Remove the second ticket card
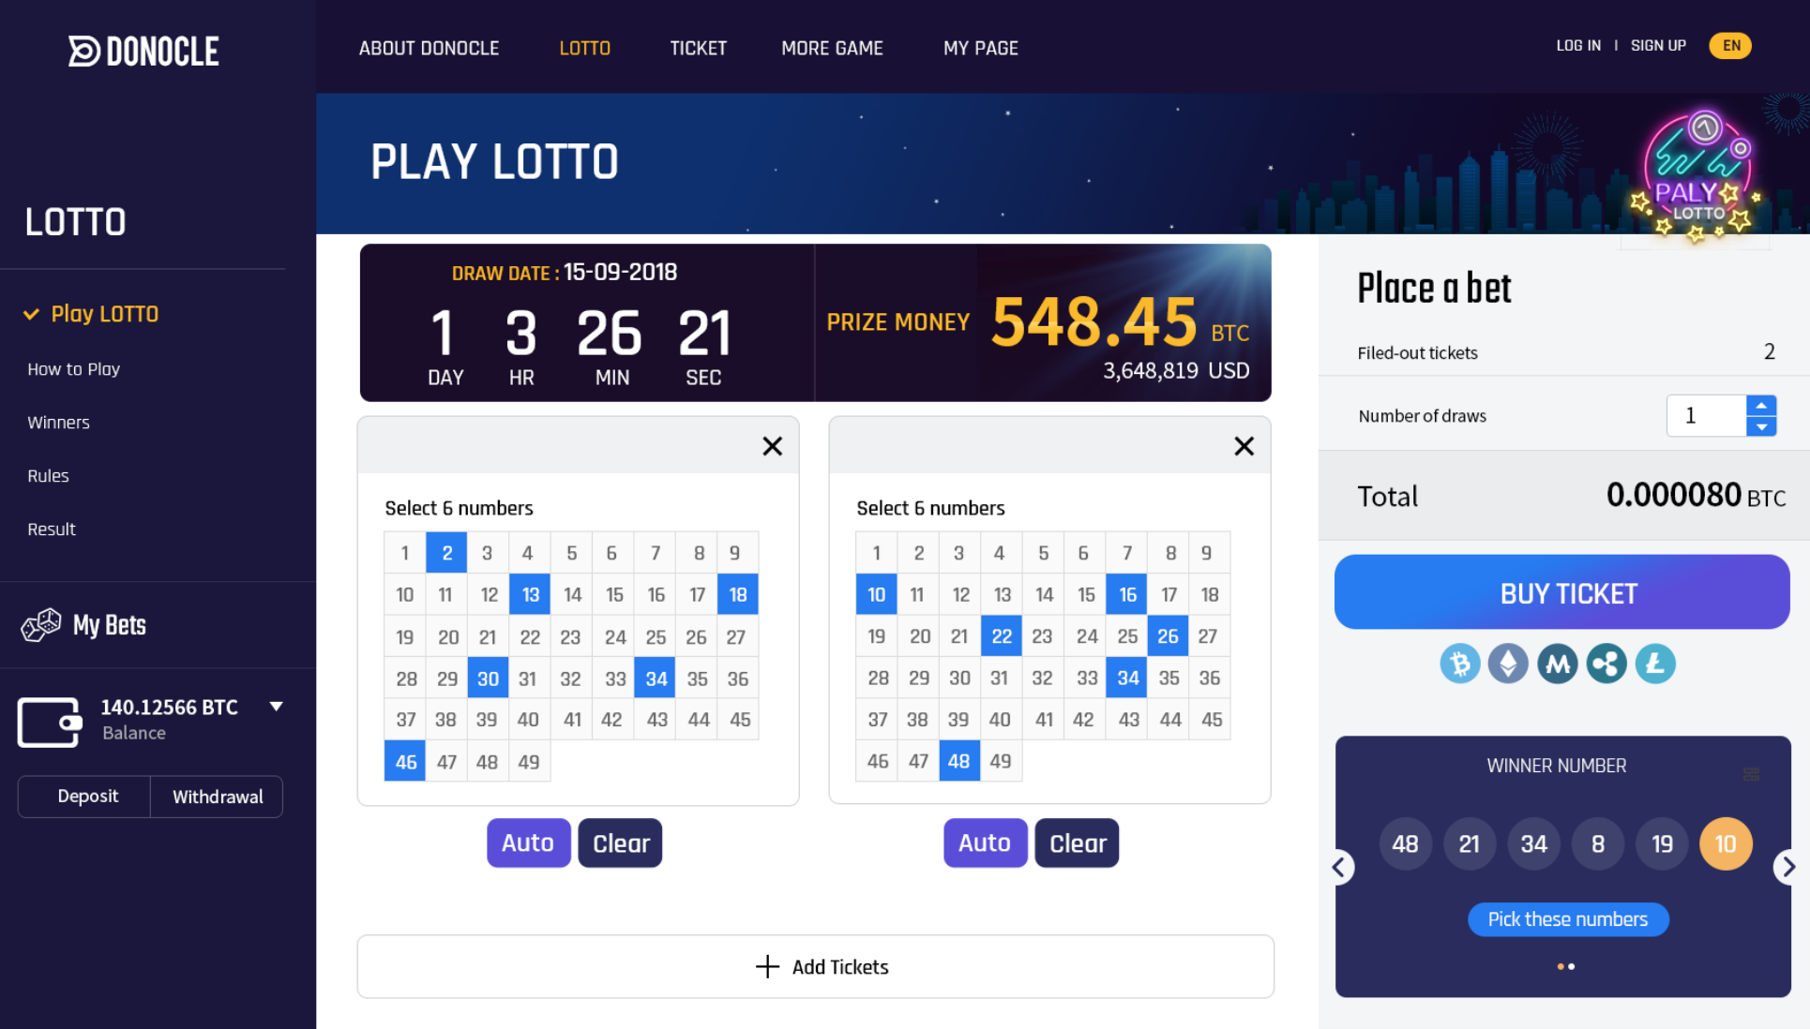Screen dimensions: 1810x1029 coord(1244,446)
